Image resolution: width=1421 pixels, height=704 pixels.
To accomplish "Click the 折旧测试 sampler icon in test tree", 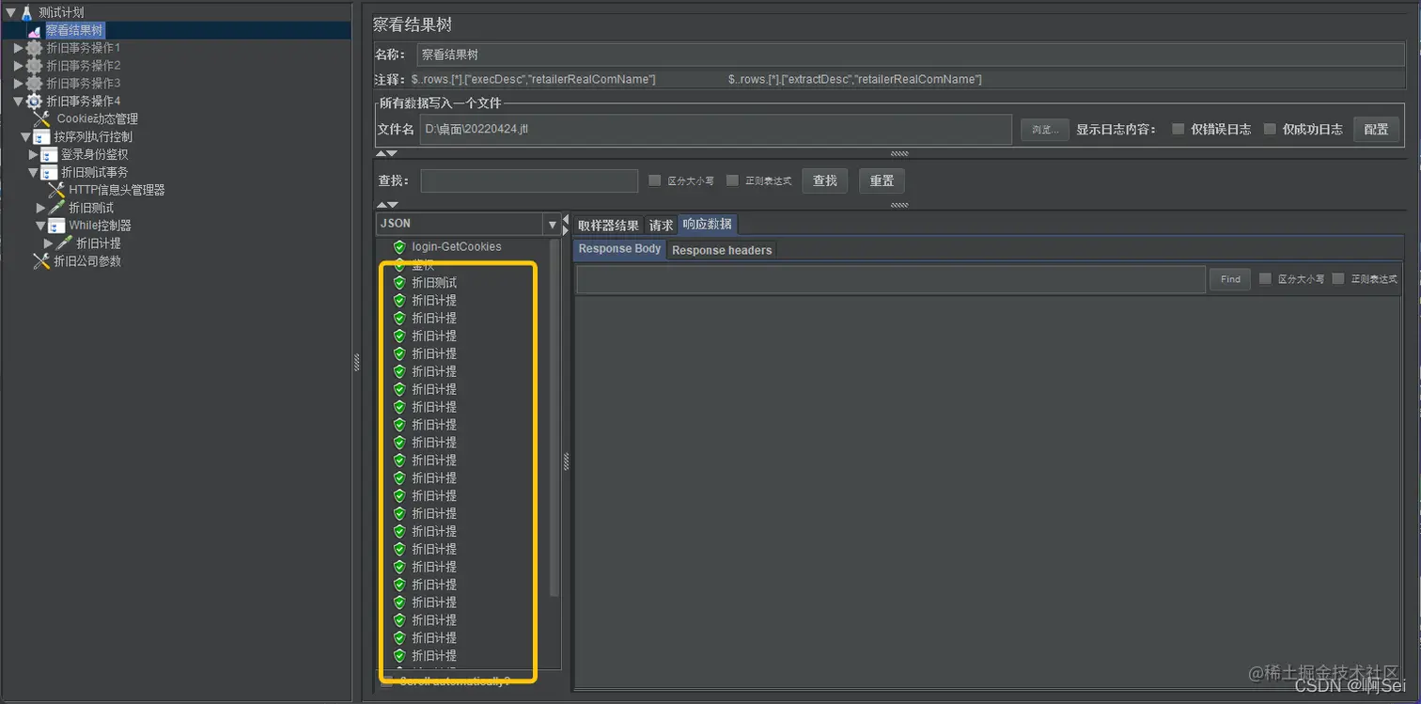I will click(56, 208).
